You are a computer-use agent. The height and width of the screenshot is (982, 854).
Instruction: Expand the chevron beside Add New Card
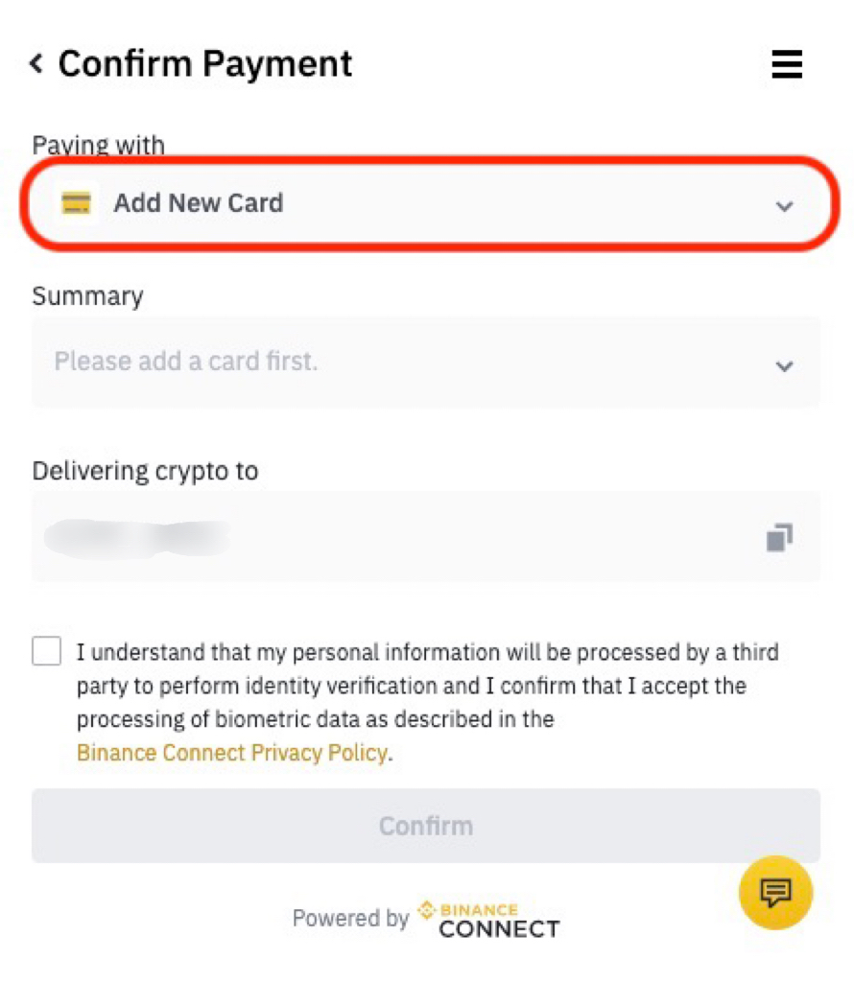click(x=784, y=205)
